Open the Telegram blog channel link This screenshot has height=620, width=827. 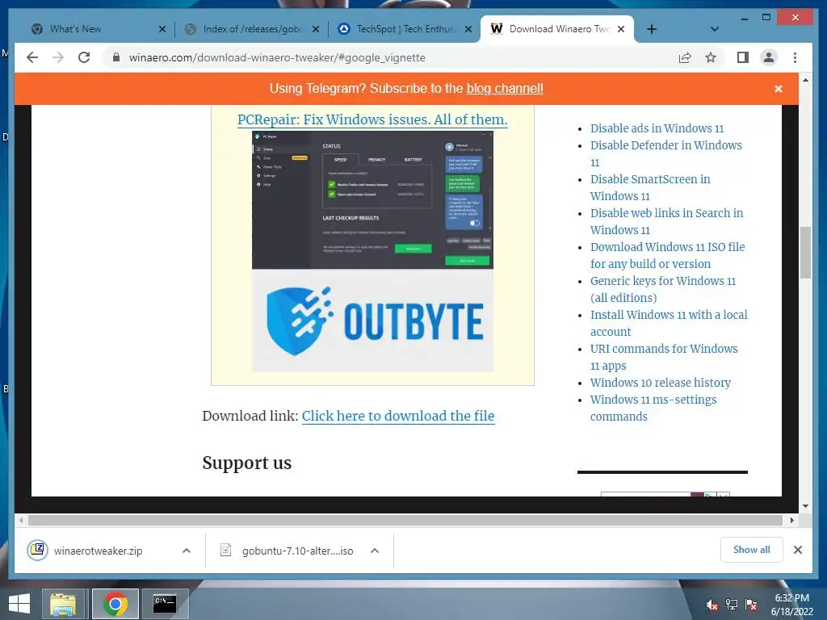point(505,89)
